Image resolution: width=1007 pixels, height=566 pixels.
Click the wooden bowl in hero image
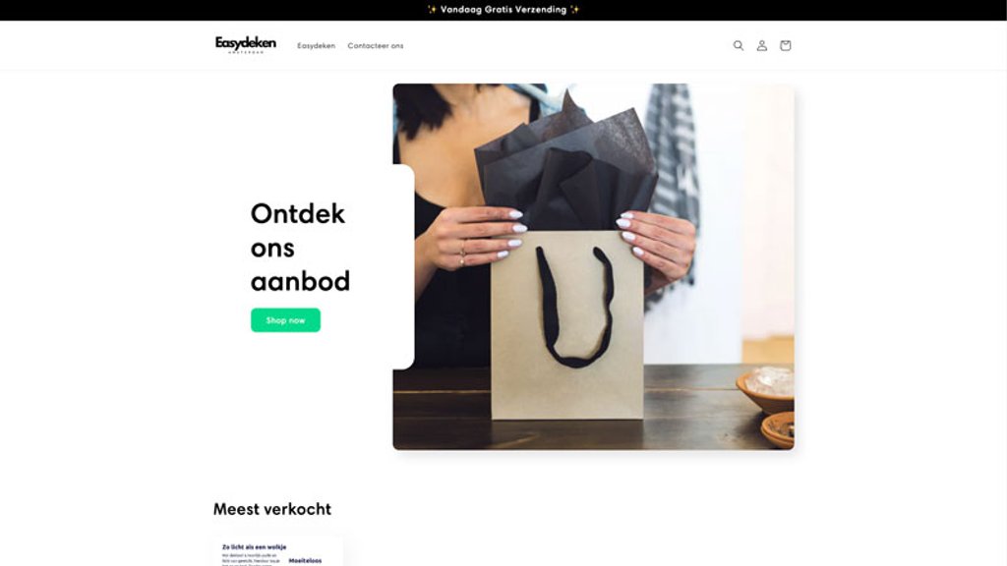765,390
